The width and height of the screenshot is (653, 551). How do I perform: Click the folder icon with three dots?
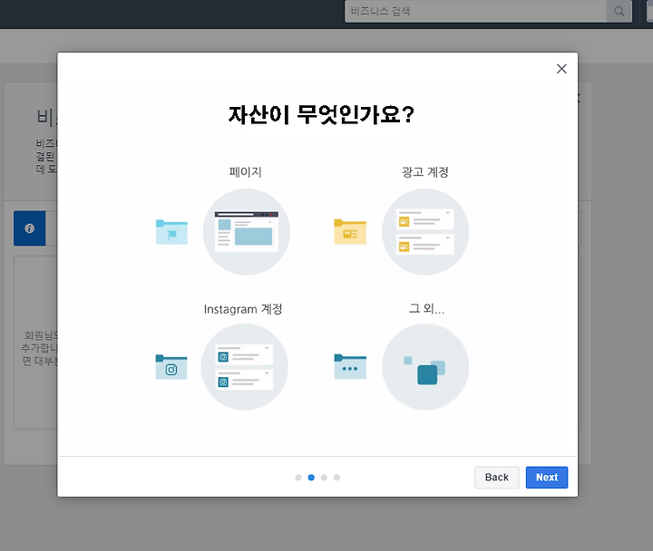click(x=350, y=367)
